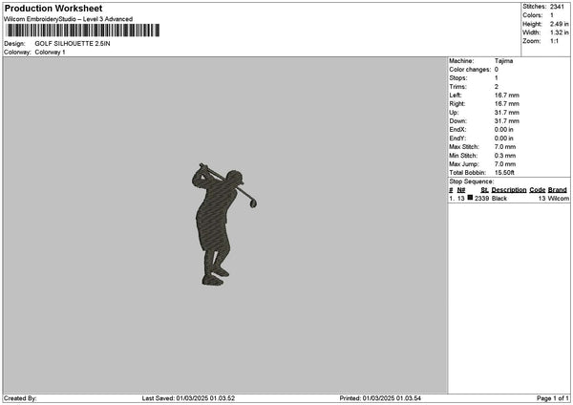The image size is (573, 405).
Task: Click the 'Stop Sequence:' heading
Action: [x=472, y=181]
